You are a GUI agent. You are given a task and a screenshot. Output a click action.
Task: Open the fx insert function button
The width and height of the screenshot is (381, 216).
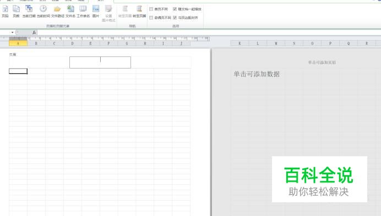click(x=34, y=32)
